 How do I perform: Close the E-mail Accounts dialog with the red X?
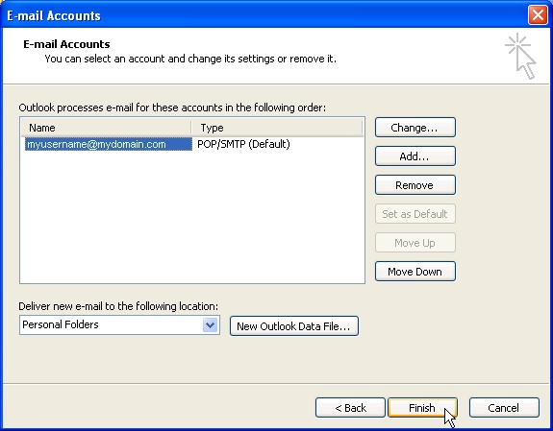[538, 15]
